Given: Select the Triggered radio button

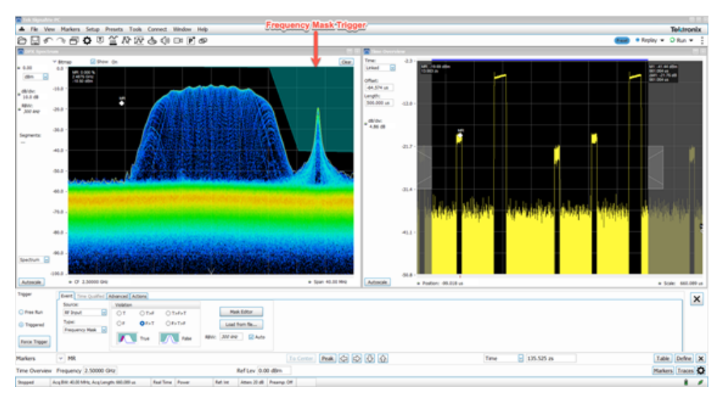Looking at the screenshot, I should click(x=21, y=324).
